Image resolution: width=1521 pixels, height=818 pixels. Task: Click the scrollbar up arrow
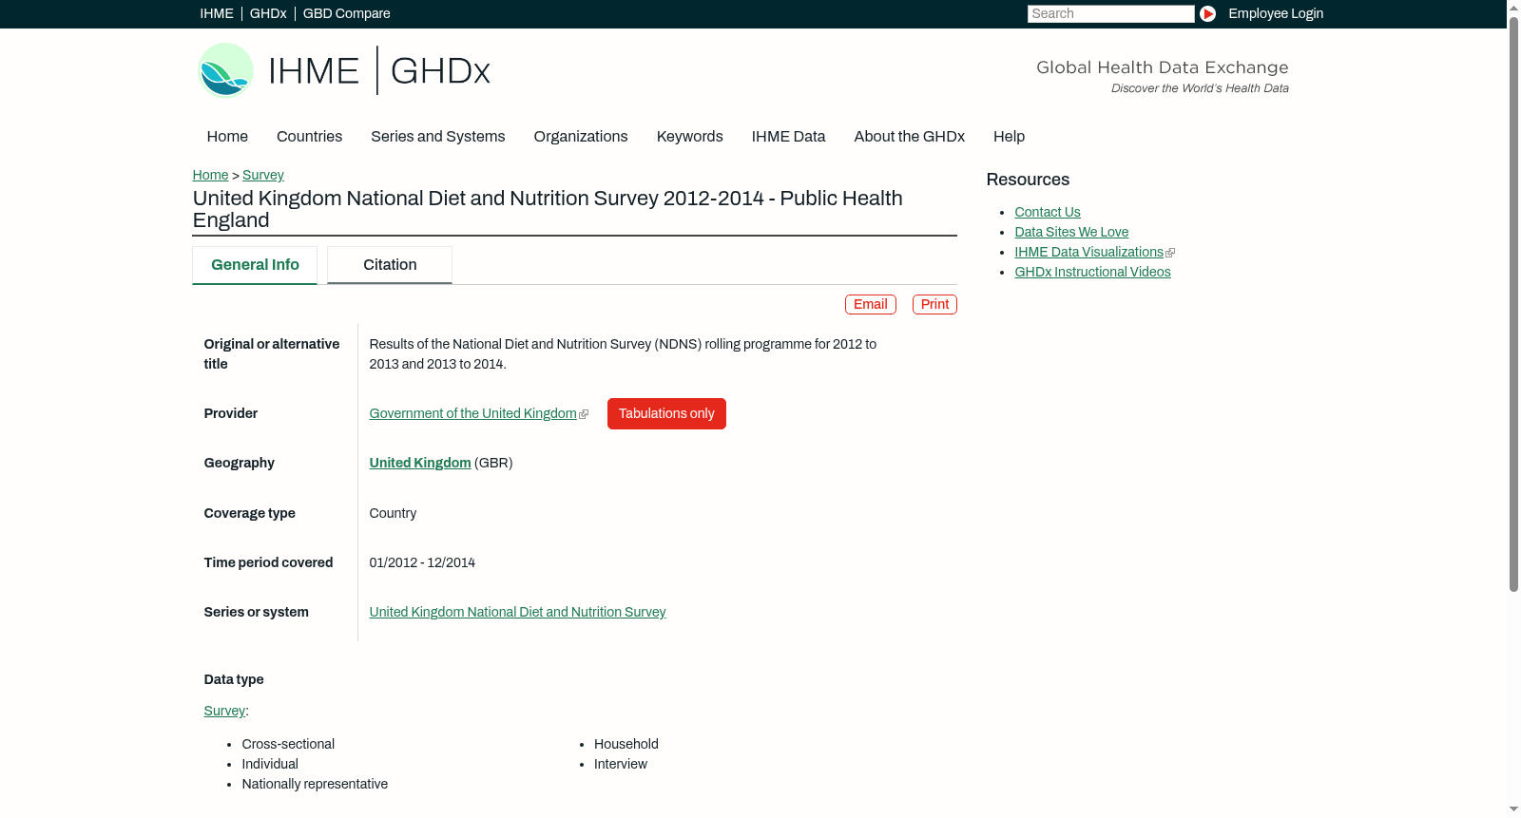point(1513,8)
